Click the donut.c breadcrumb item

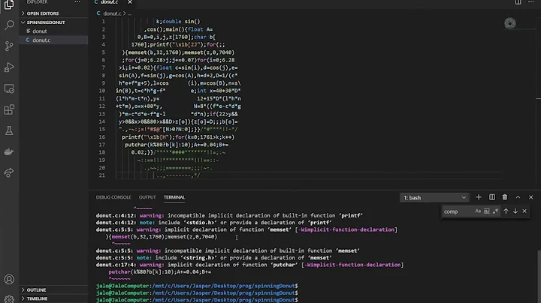coord(112,13)
